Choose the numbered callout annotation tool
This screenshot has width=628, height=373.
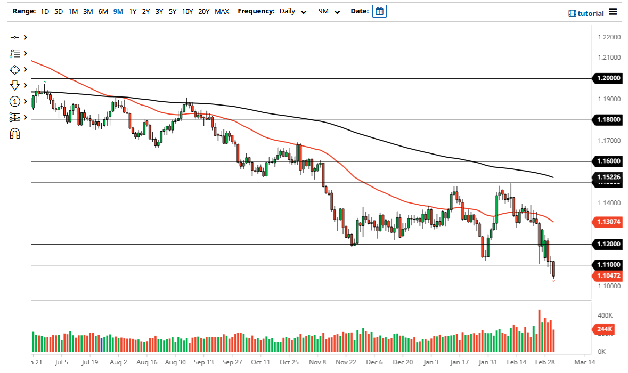coord(15,101)
